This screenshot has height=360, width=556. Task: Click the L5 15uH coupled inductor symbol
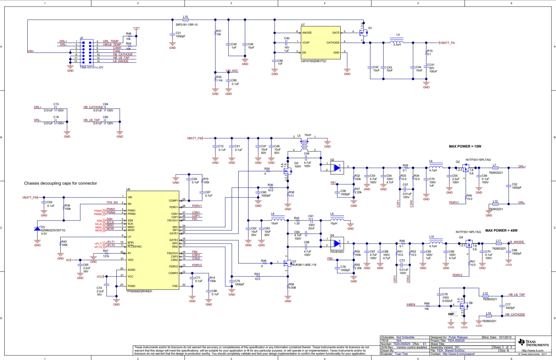pyautogui.click(x=304, y=144)
